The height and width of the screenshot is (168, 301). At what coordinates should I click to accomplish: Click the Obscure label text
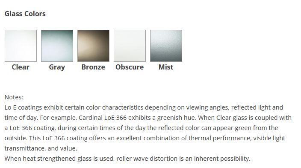coord(130,67)
